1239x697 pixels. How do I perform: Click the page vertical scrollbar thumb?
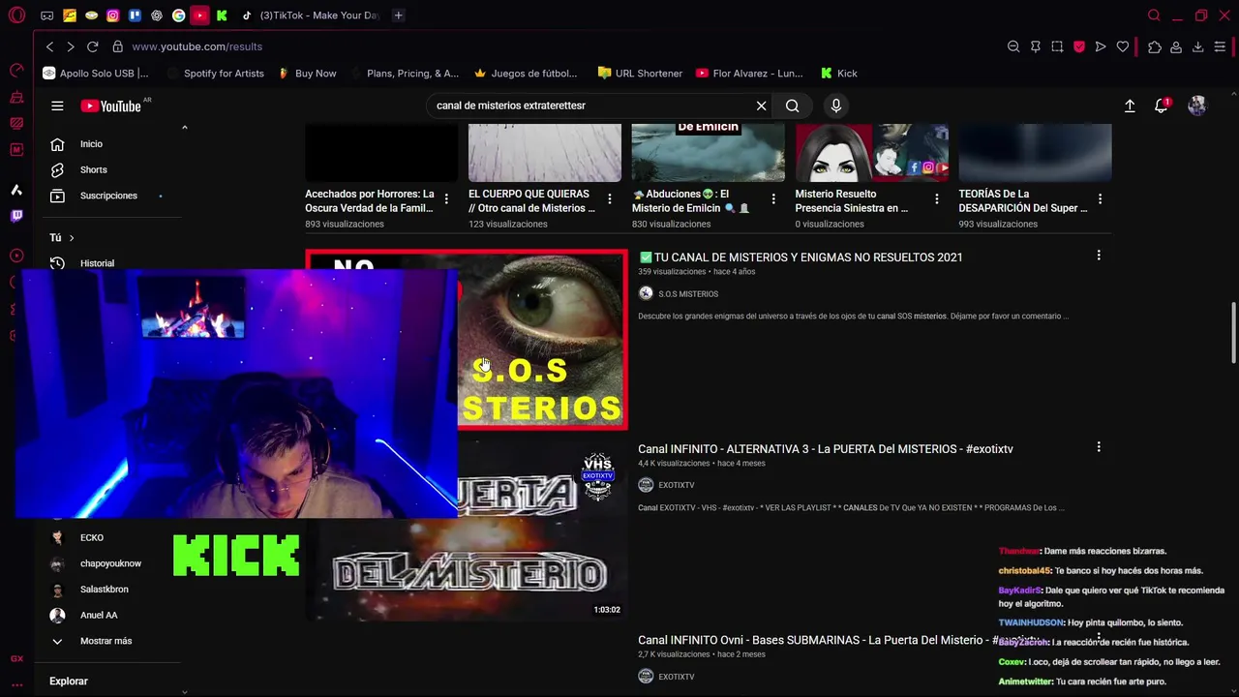coord(1233,334)
